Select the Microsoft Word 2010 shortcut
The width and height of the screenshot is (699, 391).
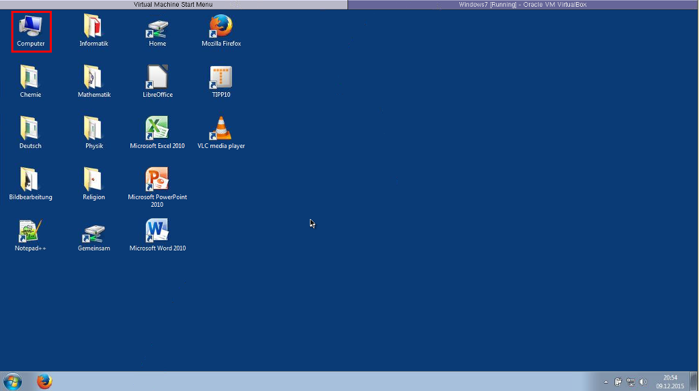click(x=157, y=232)
